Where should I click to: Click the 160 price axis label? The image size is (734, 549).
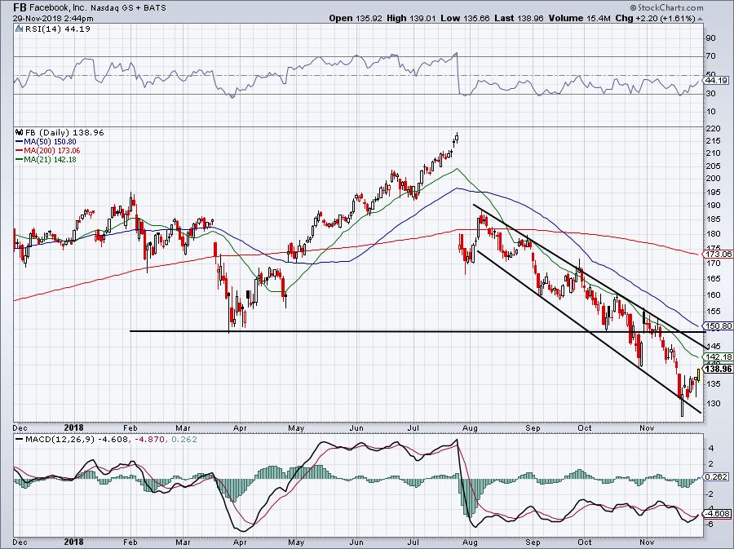tap(714, 294)
